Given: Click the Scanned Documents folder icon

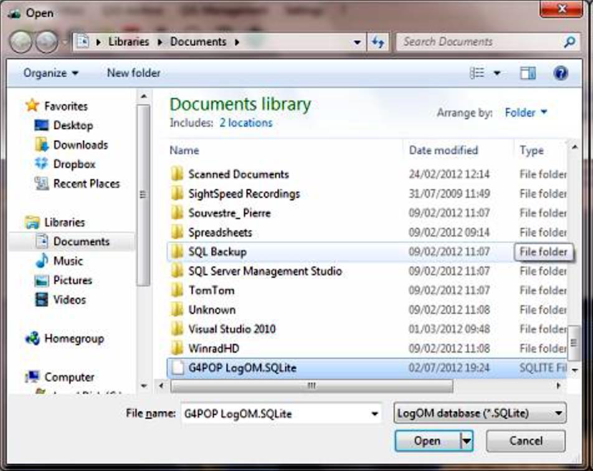Looking at the screenshot, I should [x=177, y=174].
